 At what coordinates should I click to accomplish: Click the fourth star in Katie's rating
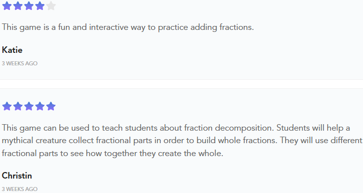point(40,6)
